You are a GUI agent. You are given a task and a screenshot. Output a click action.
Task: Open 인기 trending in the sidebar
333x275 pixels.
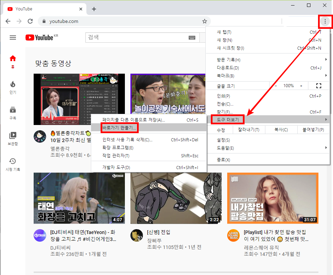point(13,87)
